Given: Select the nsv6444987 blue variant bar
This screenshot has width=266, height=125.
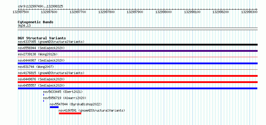Looking at the screenshot, I should tap(137, 63).
